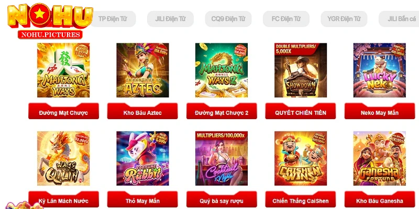
Task: Click the Đường Mạt Chược red button
Action: click(x=63, y=111)
